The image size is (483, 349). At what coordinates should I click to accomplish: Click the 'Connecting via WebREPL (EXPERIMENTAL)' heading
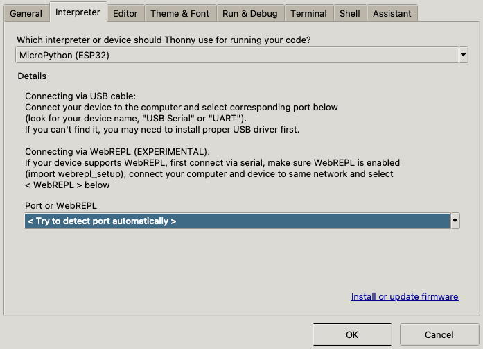tap(116, 152)
